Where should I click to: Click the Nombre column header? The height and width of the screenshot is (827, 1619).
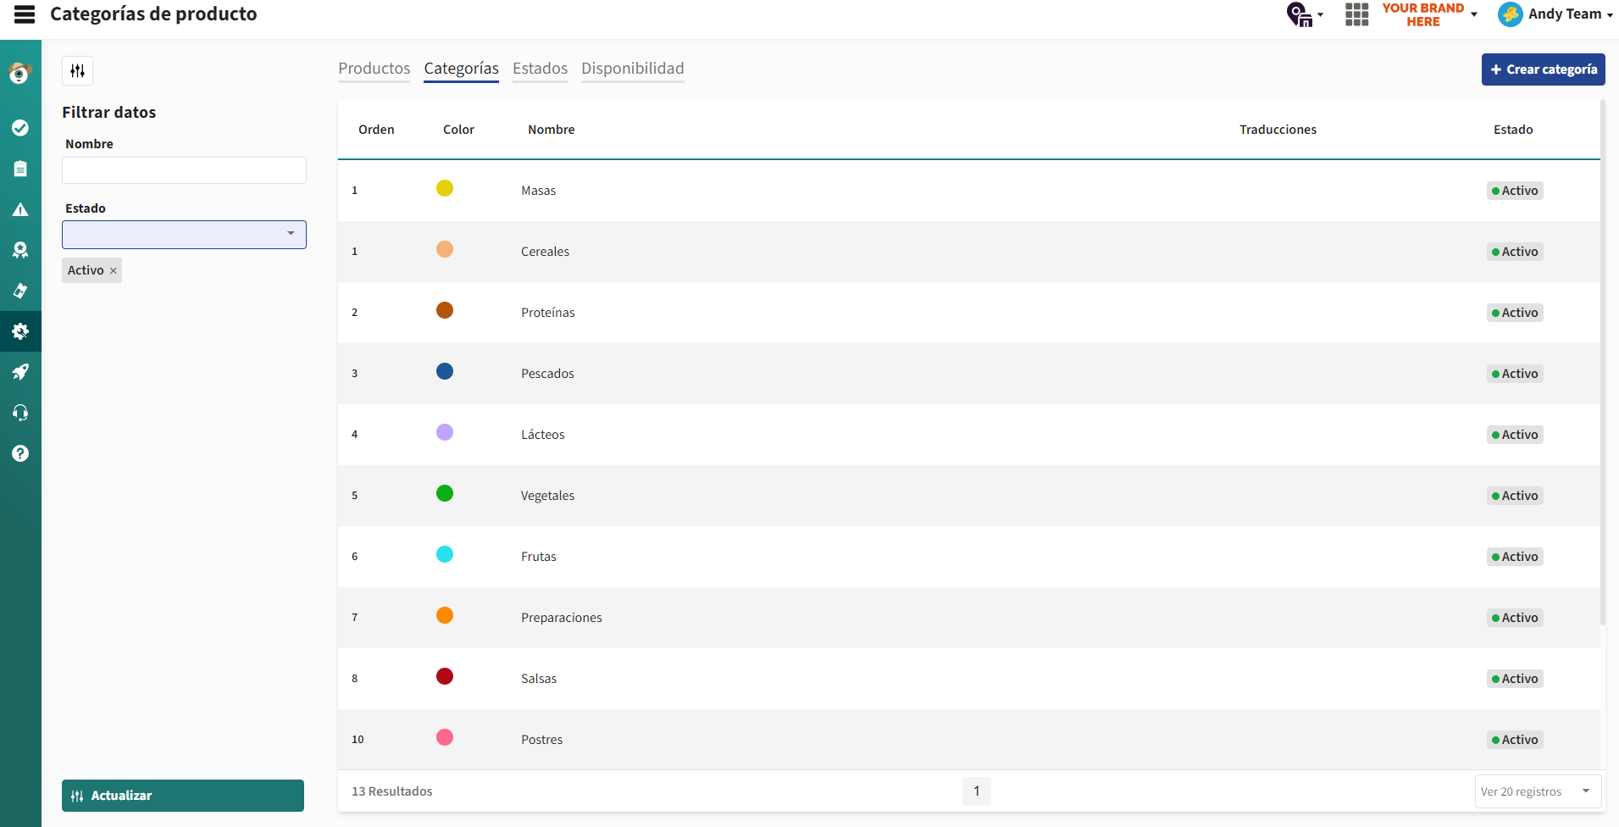pyautogui.click(x=552, y=130)
